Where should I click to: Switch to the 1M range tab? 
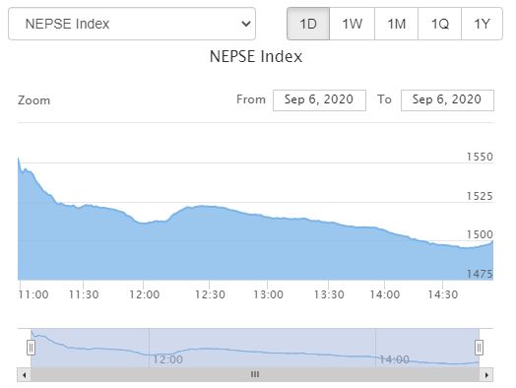pos(396,24)
